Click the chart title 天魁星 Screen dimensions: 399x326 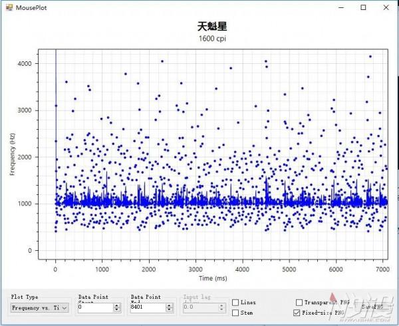212,27
